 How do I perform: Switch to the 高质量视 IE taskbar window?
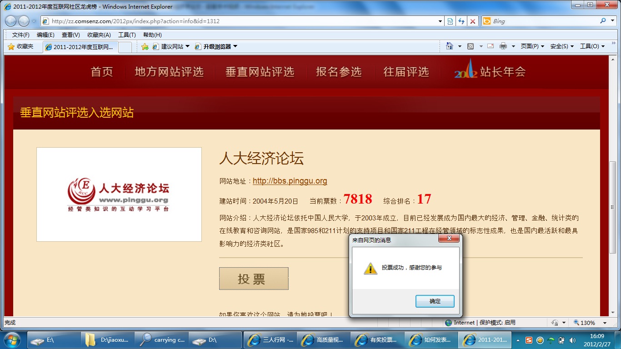[x=324, y=340]
